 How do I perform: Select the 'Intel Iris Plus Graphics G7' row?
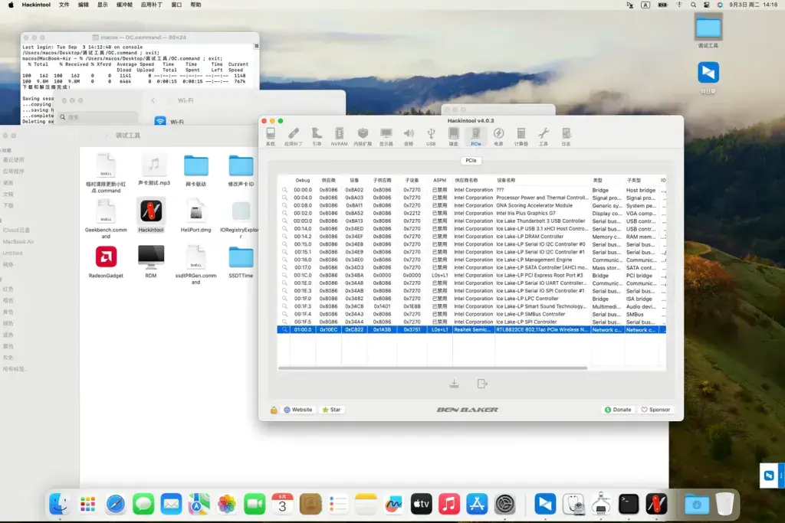click(x=471, y=213)
